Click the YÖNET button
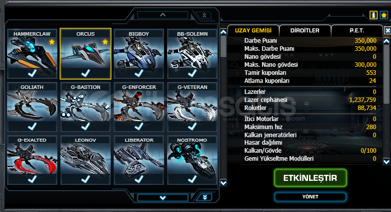Image resolution: width=391 pixels, height=212 pixels. [310, 197]
